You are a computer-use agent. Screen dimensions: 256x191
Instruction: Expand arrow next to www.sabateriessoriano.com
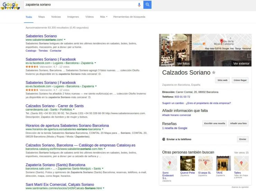tap(65, 40)
